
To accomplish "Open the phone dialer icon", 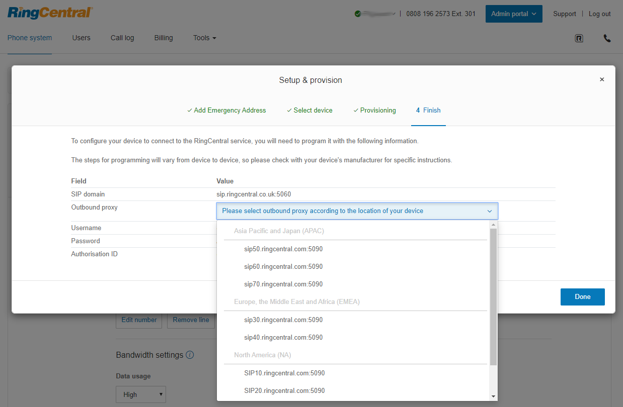I will (607, 38).
